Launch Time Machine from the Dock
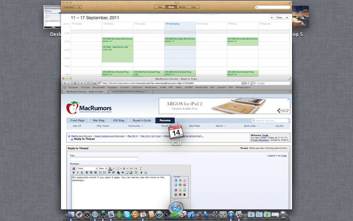353x221 pixels. 159,214
